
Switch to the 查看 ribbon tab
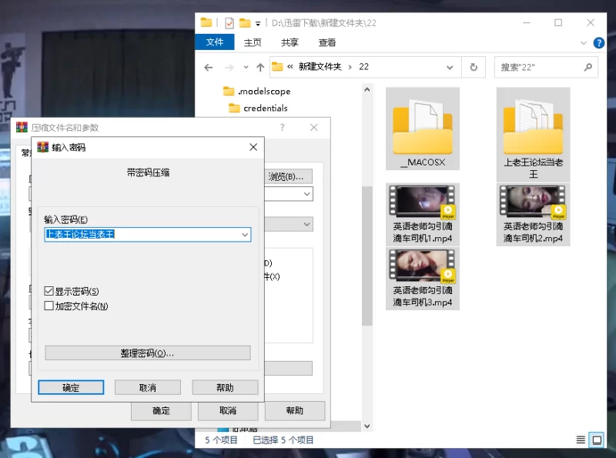click(x=327, y=43)
